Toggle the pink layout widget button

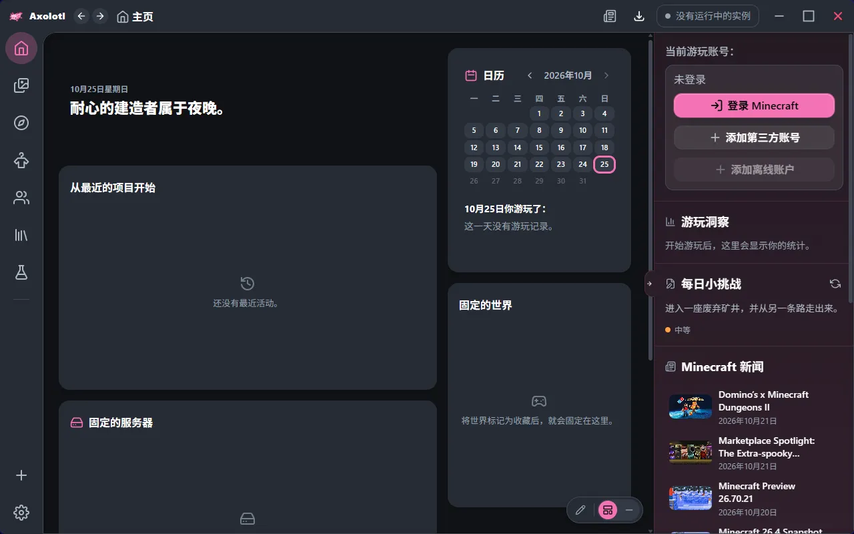click(x=607, y=510)
